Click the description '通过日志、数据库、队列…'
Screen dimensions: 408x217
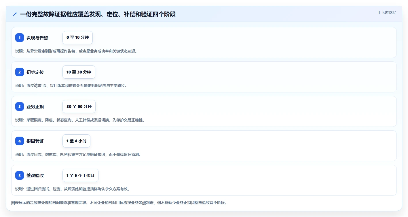point(78,154)
